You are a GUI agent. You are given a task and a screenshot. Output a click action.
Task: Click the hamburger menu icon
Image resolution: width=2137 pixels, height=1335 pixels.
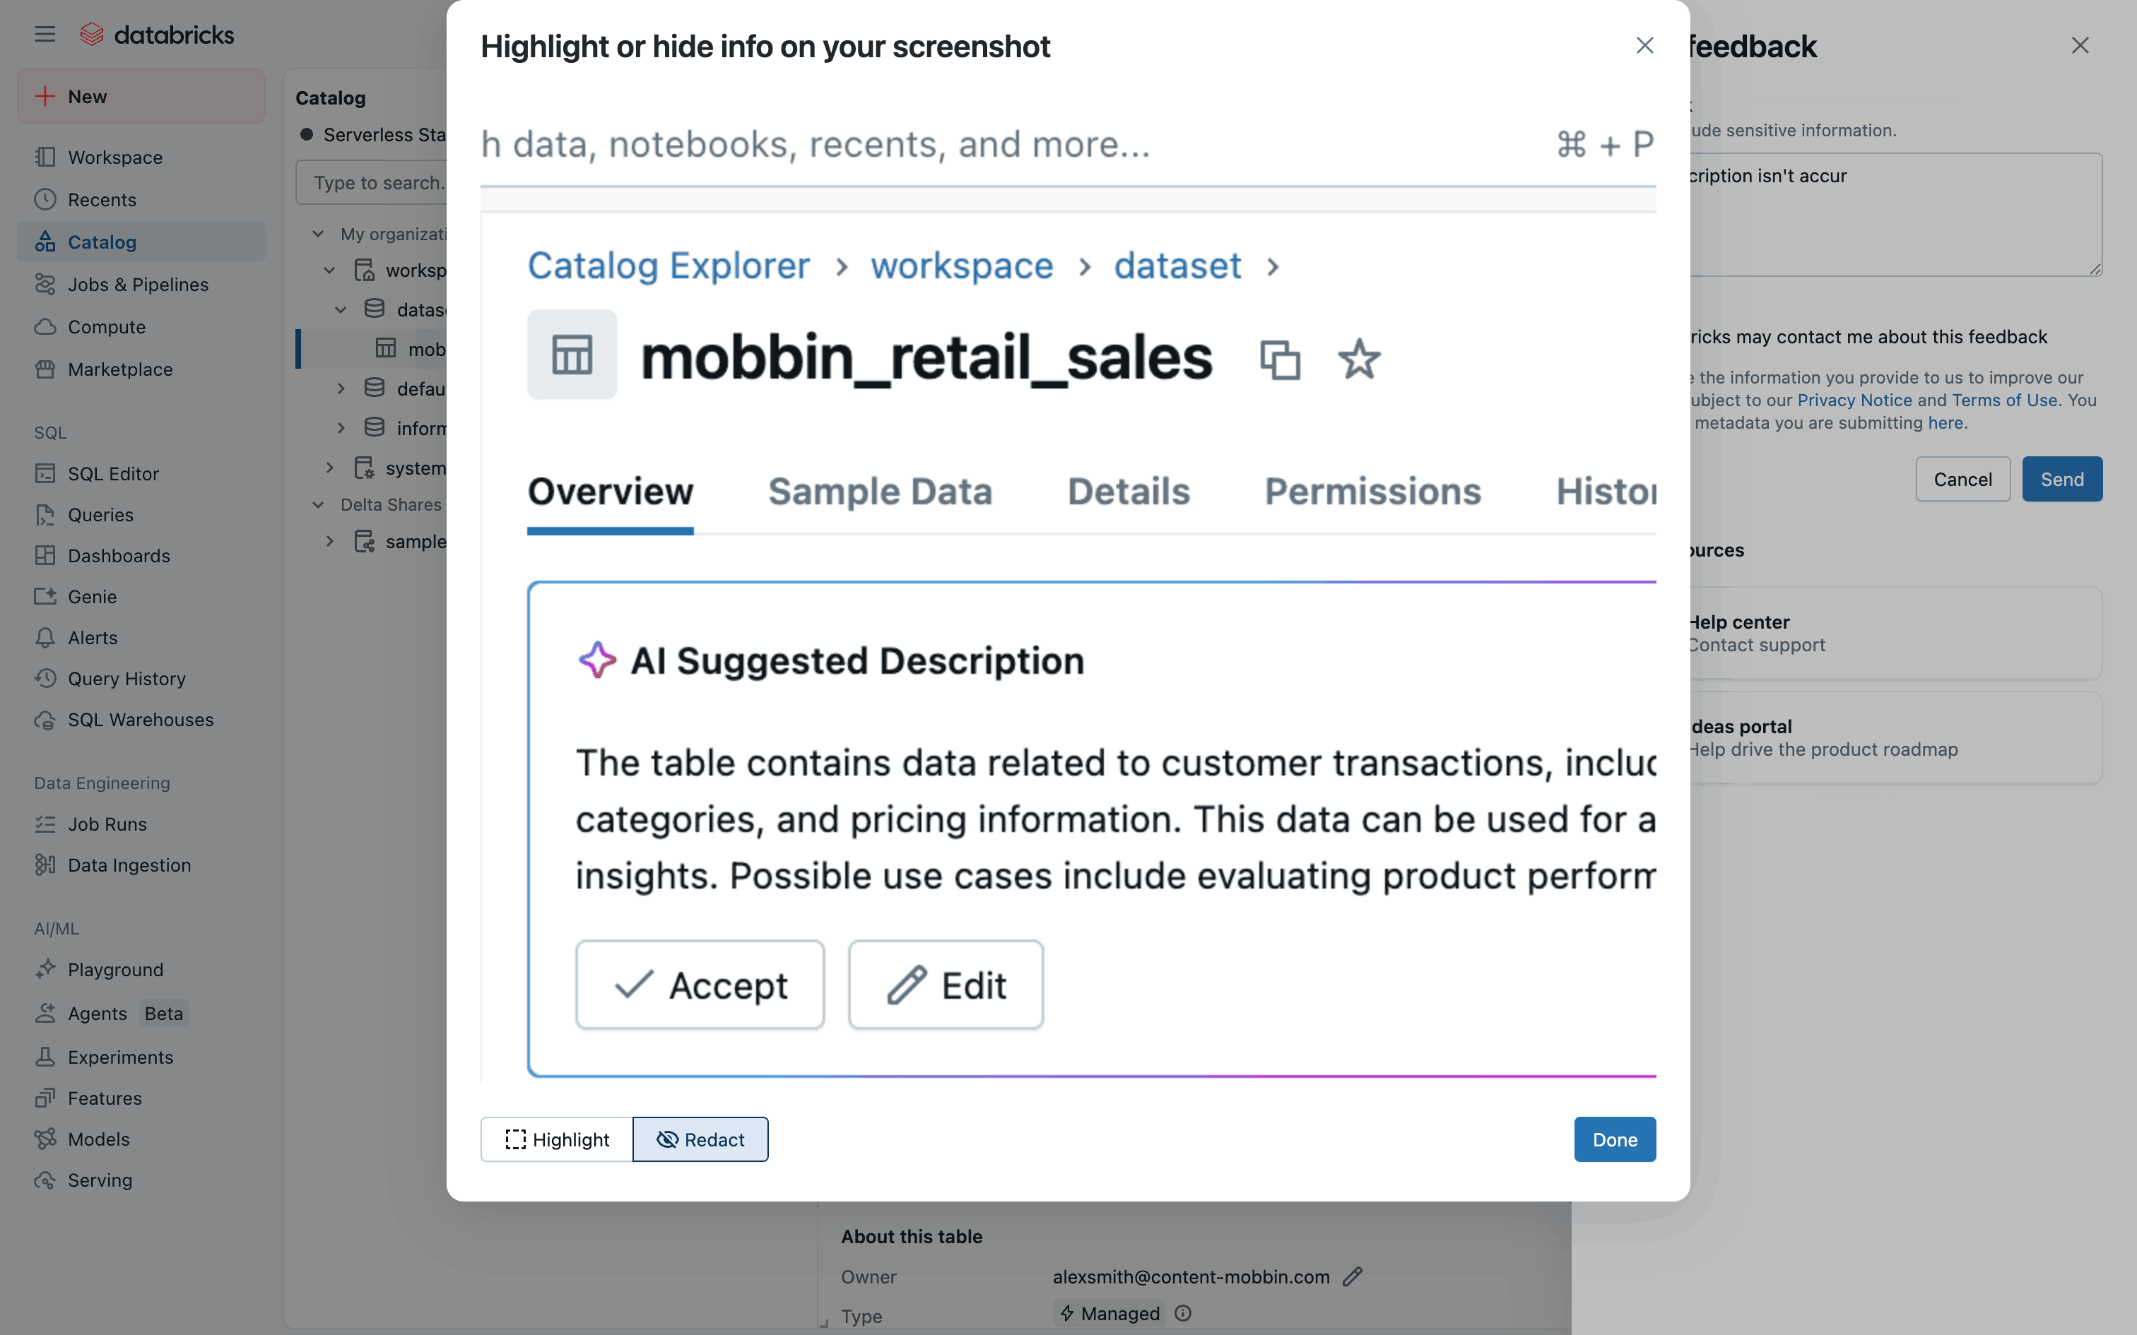[x=45, y=35]
